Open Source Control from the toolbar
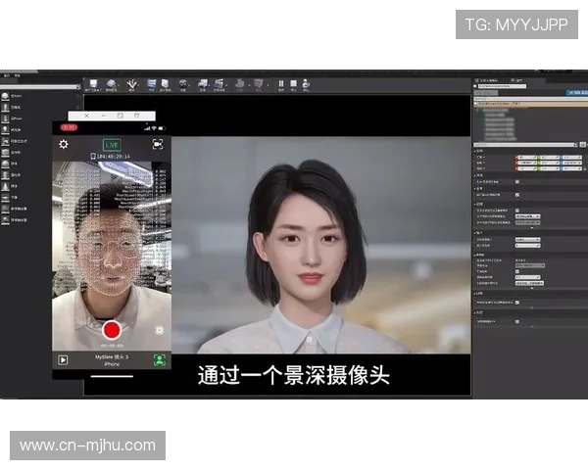The width and height of the screenshot is (588, 470). tap(111, 83)
